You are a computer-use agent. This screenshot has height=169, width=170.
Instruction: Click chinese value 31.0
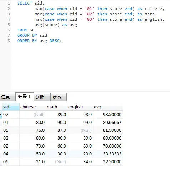[32, 162]
